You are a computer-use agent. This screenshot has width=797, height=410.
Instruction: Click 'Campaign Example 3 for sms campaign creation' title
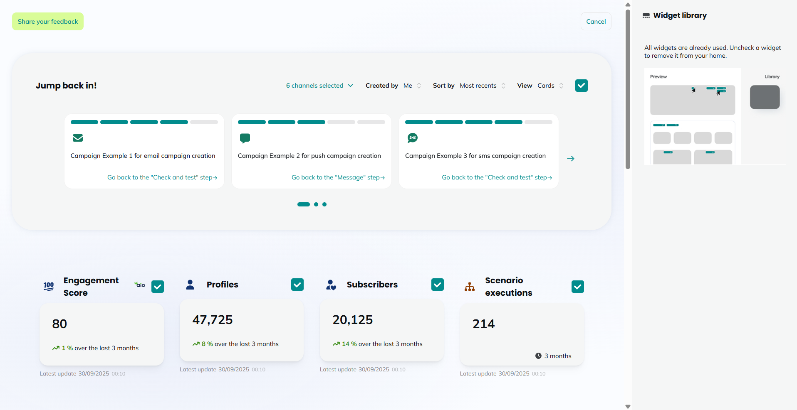475,156
